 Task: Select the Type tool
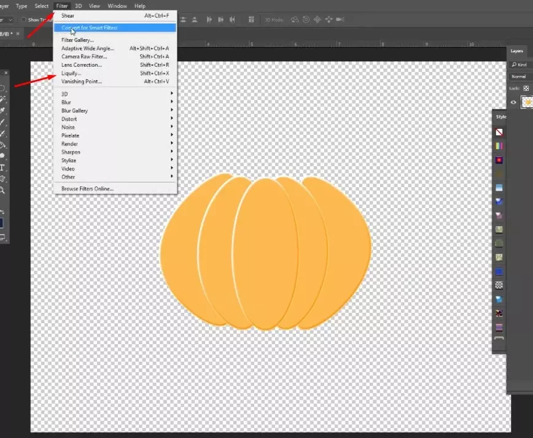point(2,167)
